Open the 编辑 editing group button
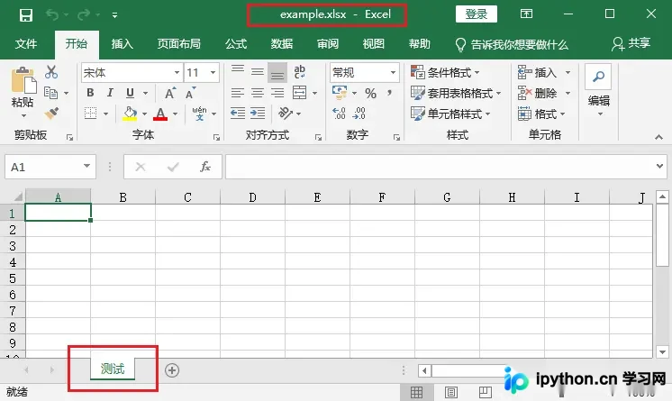This screenshot has width=672, height=401. (x=598, y=91)
